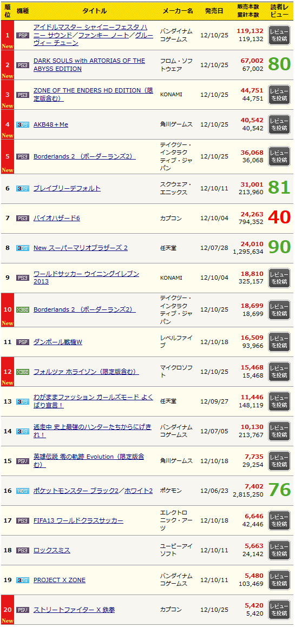Click the PS3 icon in the rank 5 Borderlands 2 row
The width and height of the screenshot is (295, 627).
click(23, 156)
